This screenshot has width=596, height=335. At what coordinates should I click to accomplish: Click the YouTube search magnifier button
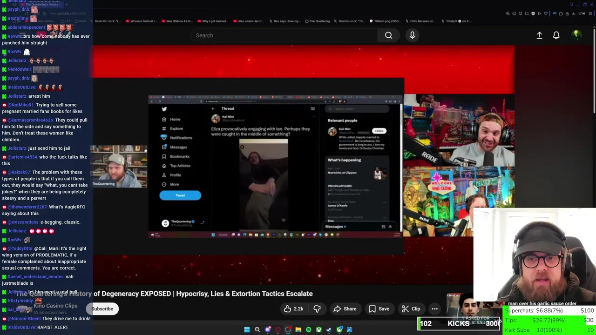388,35
